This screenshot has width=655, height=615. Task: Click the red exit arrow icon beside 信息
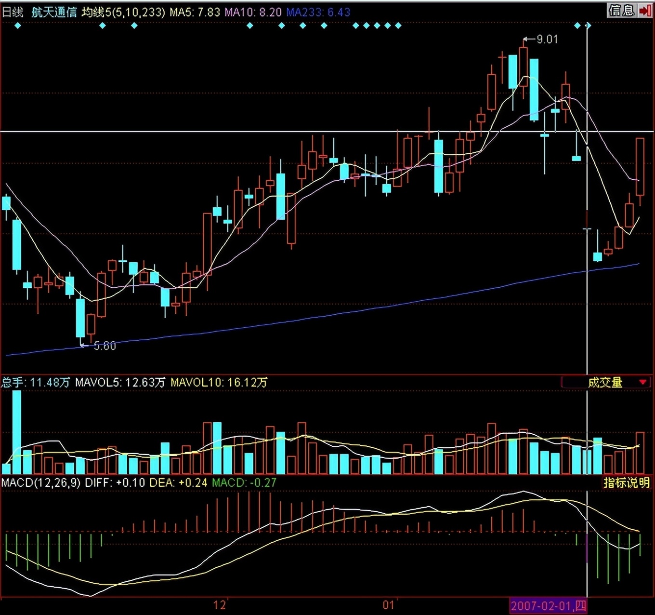645,10
